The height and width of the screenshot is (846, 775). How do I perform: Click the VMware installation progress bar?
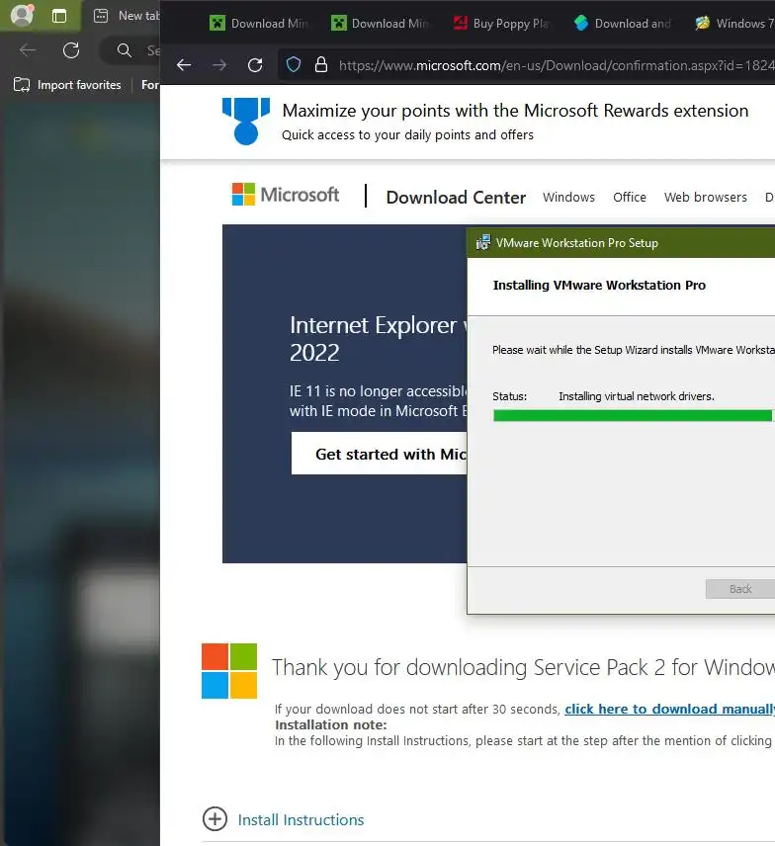coord(633,415)
